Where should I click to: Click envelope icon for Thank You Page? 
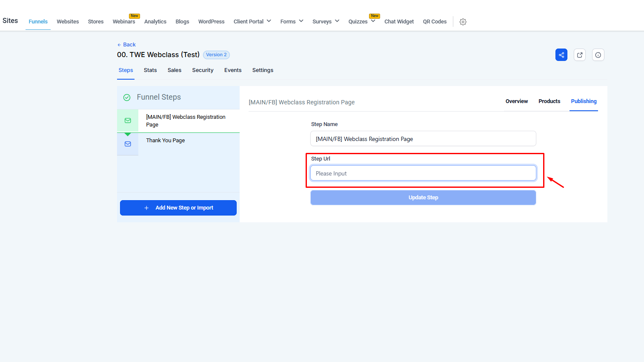tap(128, 144)
